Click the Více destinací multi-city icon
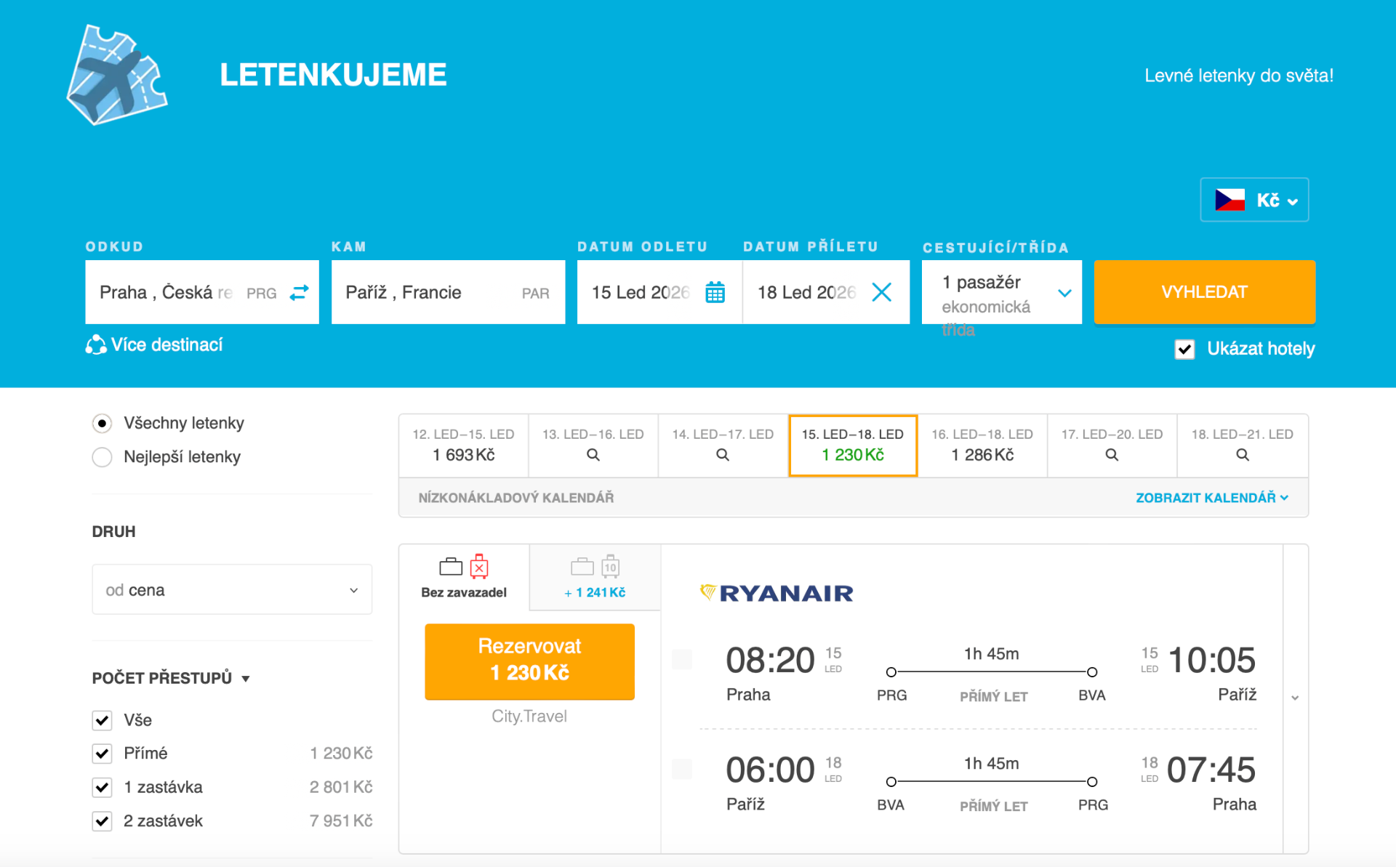The height and width of the screenshot is (867, 1396). tap(95, 345)
